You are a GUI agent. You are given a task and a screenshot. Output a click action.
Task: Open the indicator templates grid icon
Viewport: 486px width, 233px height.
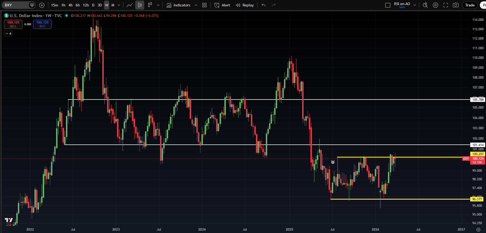pos(204,5)
